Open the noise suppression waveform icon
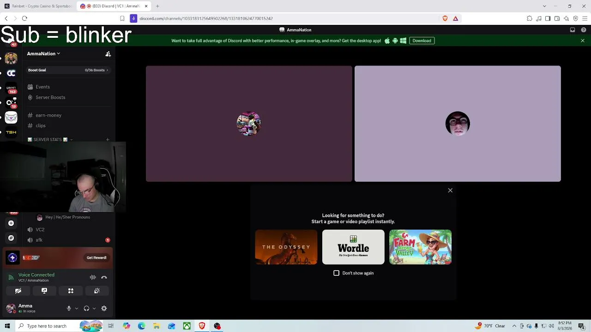Viewport: 591px width, 332px height. [x=93, y=277]
